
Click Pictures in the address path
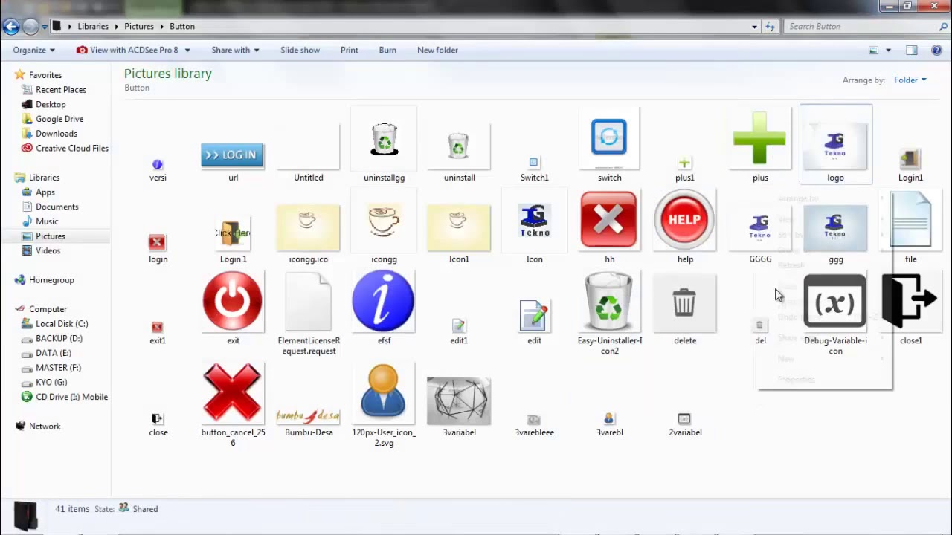click(139, 27)
